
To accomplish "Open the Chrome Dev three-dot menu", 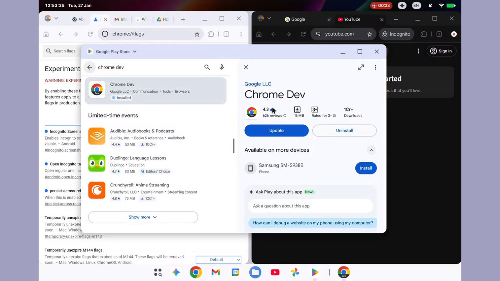I will click(375, 67).
